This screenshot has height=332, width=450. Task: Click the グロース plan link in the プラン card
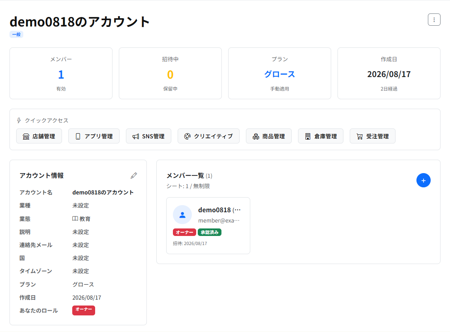point(279,74)
